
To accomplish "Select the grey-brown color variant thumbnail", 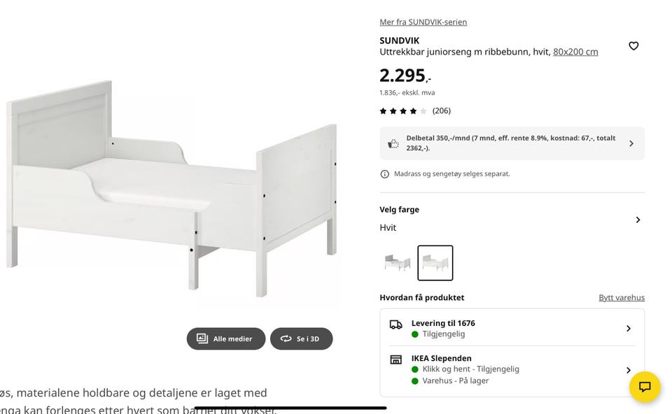I will tap(398, 263).
